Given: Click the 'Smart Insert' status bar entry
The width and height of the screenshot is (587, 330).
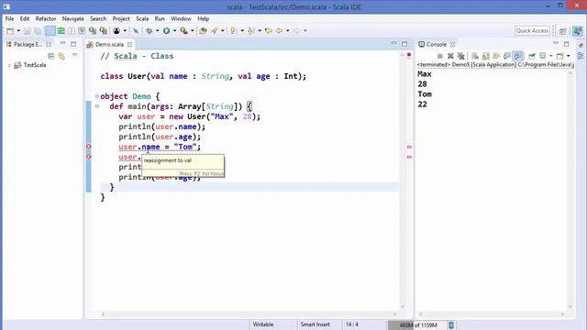Looking at the screenshot, I should pos(315,324).
